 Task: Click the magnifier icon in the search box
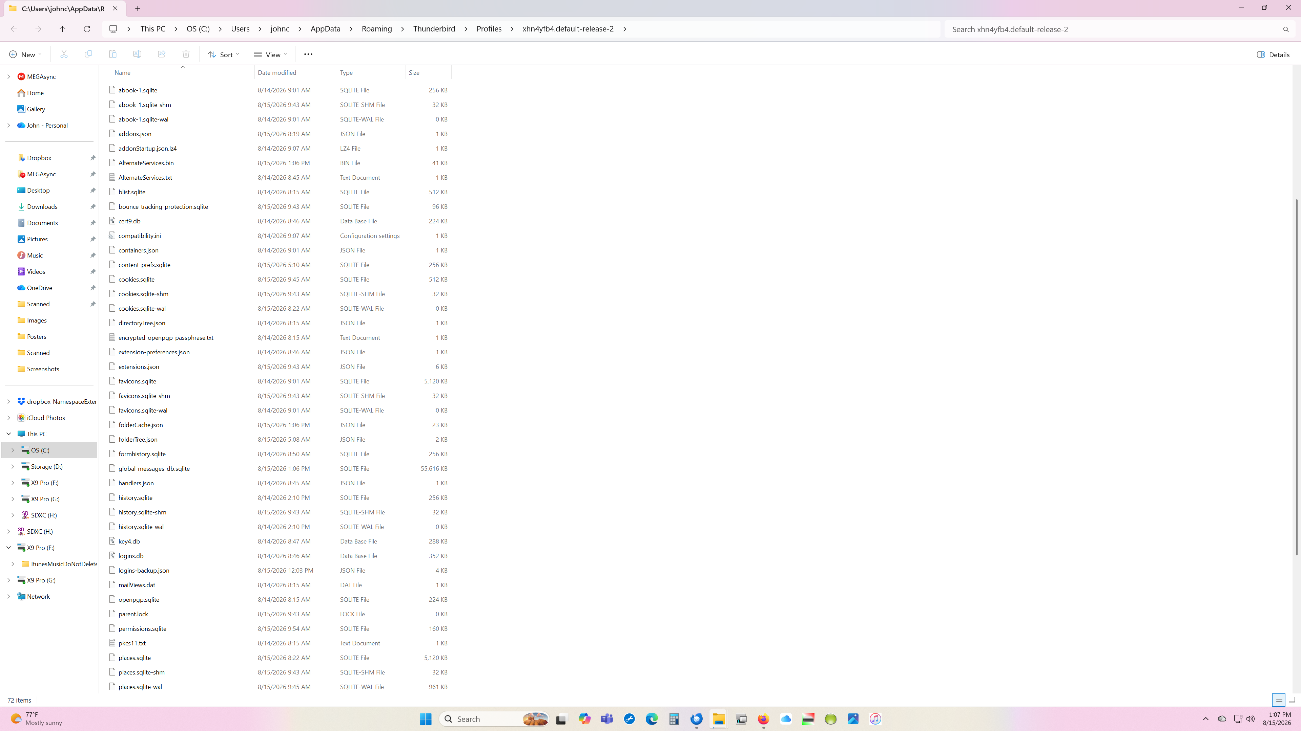click(1286, 29)
